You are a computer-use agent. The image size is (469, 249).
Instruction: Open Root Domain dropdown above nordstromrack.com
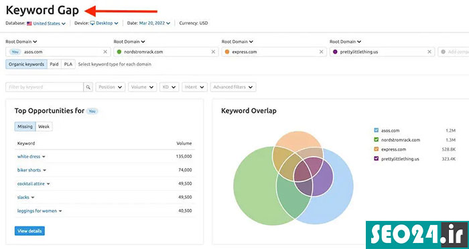pos(129,42)
